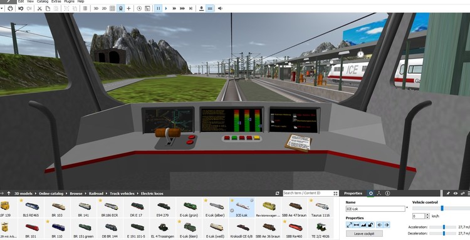Expand arrow after 3D models breadcrumb
Viewport: 470px width, 240px height.
pos(36,193)
